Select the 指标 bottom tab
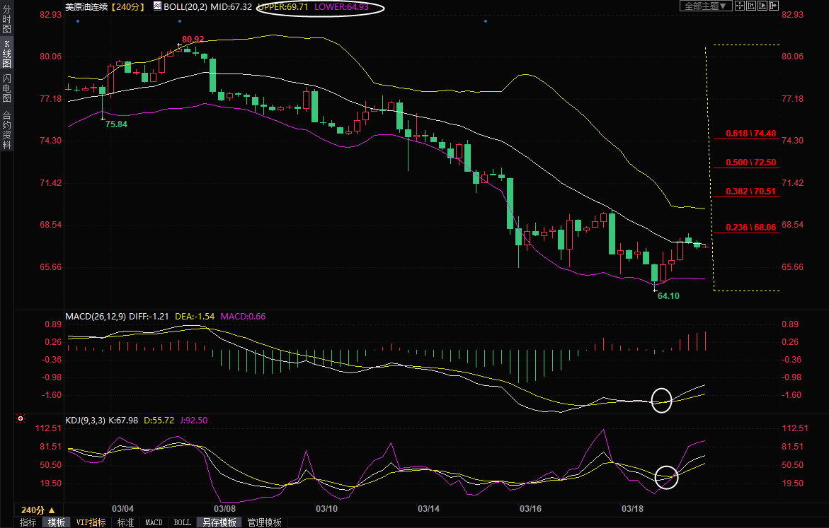 28,522
